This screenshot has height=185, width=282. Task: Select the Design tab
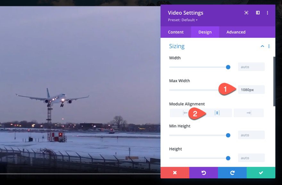(205, 32)
